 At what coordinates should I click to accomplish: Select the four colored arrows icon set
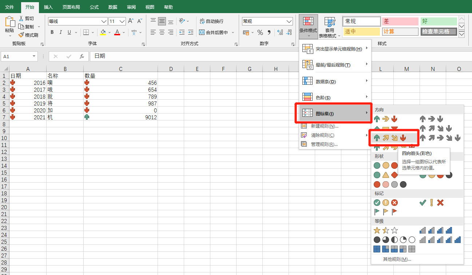click(390, 138)
